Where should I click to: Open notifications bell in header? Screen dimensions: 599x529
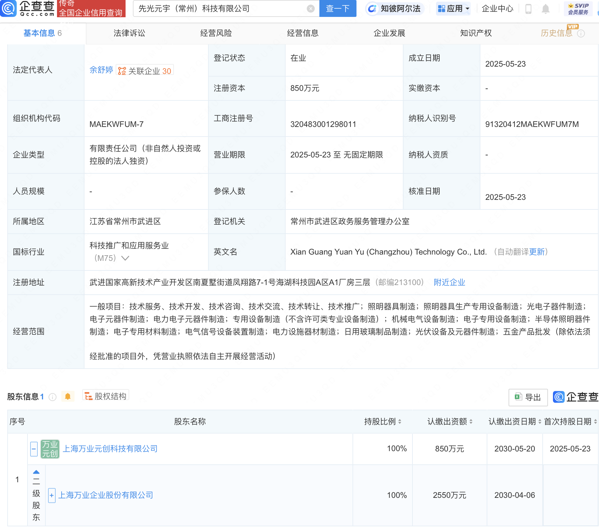point(545,9)
